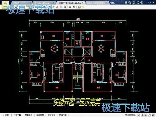Screen dimensions: 156x117
Task: Open the mobile phone icon in title bar
Action: [x=134, y=2]
